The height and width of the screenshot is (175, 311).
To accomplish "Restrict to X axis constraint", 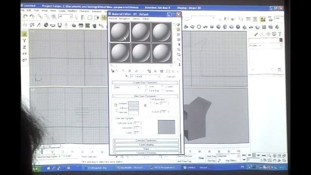I will tap(24, 34).
